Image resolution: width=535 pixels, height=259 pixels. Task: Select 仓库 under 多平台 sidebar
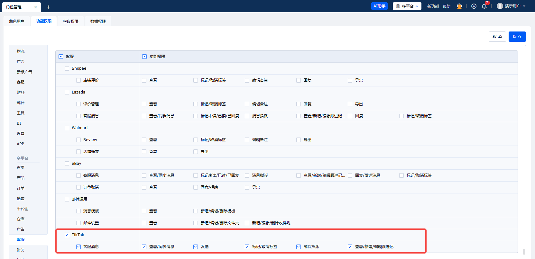[21, 219]
